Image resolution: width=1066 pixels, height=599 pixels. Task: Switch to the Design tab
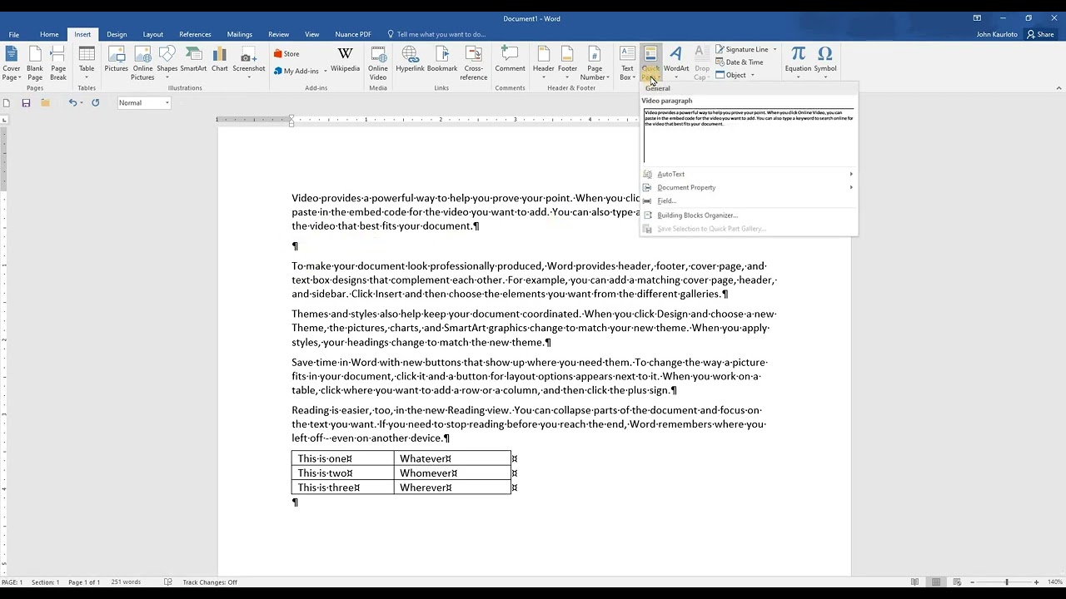click(117, 34)
